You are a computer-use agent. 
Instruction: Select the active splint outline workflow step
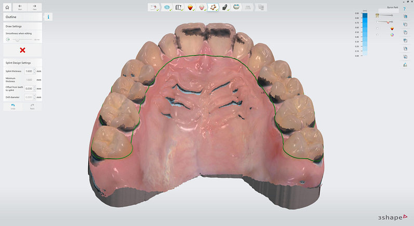[213, 8]
